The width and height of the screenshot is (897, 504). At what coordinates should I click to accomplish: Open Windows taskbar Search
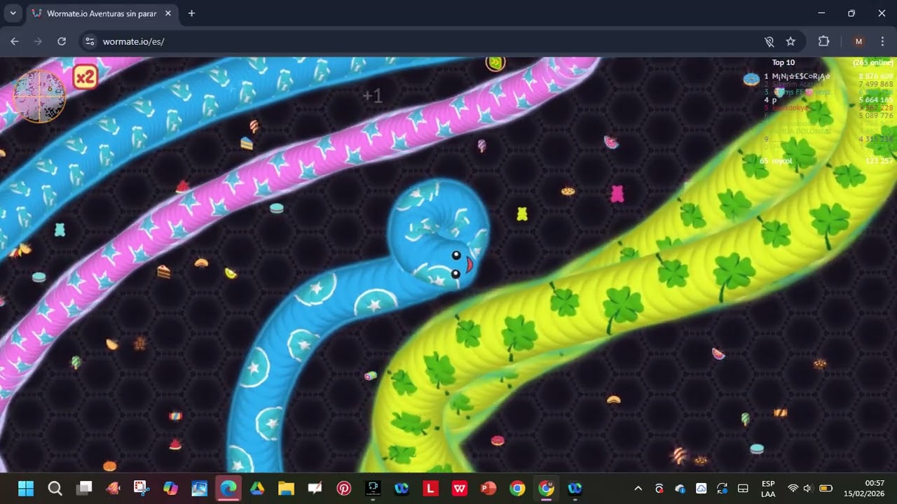[x=55, y=488]
